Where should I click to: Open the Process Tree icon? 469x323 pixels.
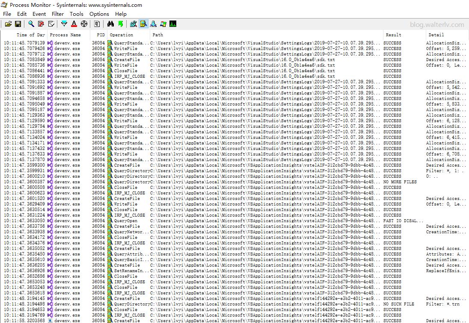(x=97, y=24)
